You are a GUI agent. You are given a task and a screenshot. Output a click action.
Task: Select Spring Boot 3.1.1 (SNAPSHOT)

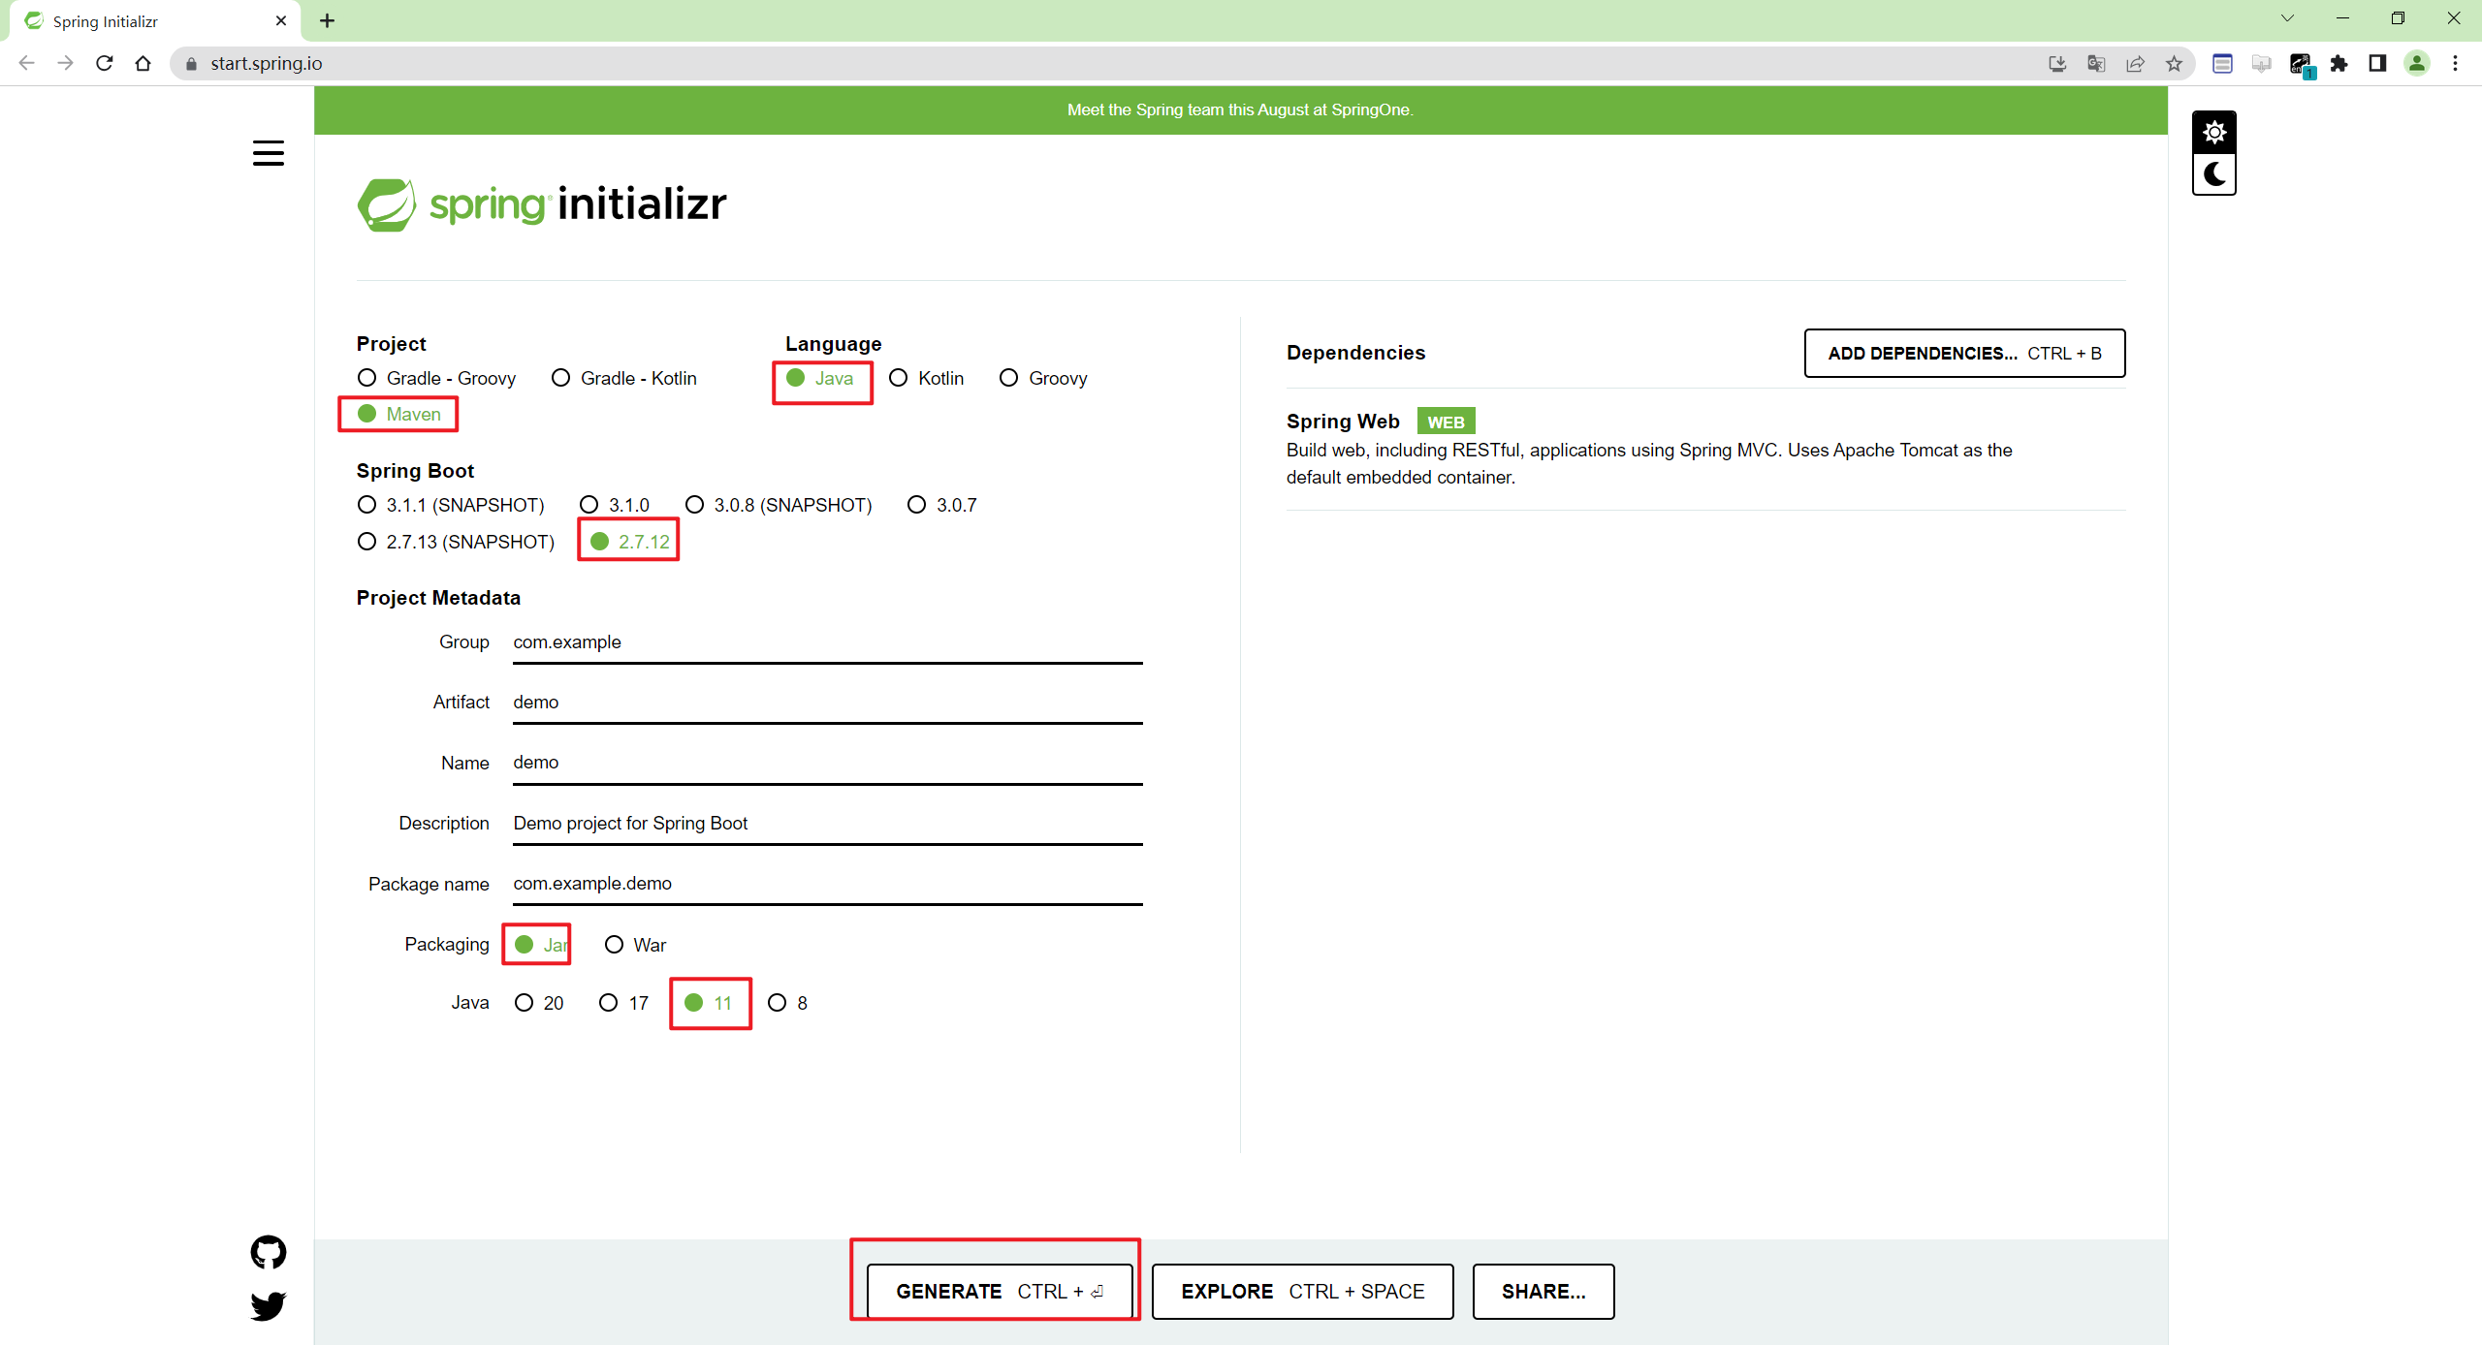coord(451,505)
